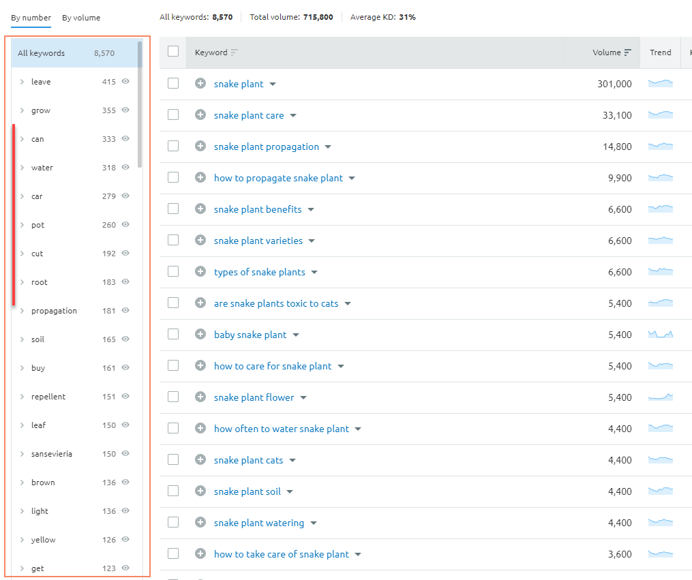Image resolution: width=692 pixels, height=580 pixels.
Task: Check the select-all header checkbox
Action: (173, 51)
